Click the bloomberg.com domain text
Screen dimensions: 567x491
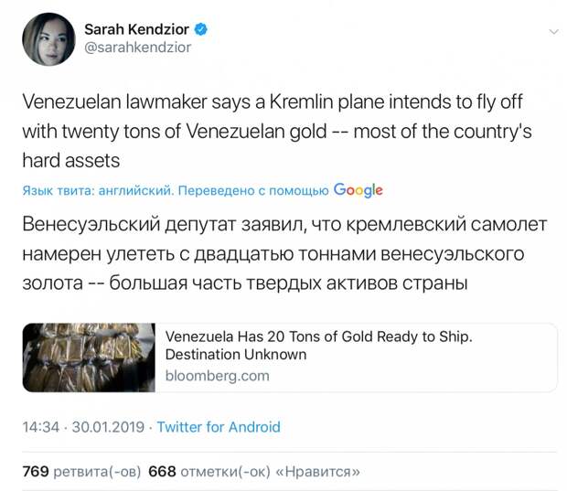point(218,376)
